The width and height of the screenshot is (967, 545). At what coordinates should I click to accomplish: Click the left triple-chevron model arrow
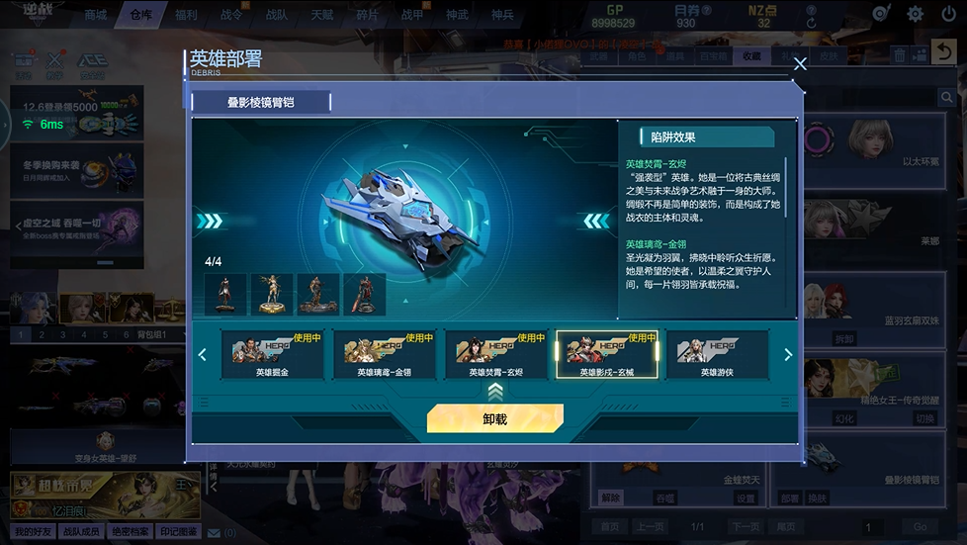pos(210,221)
